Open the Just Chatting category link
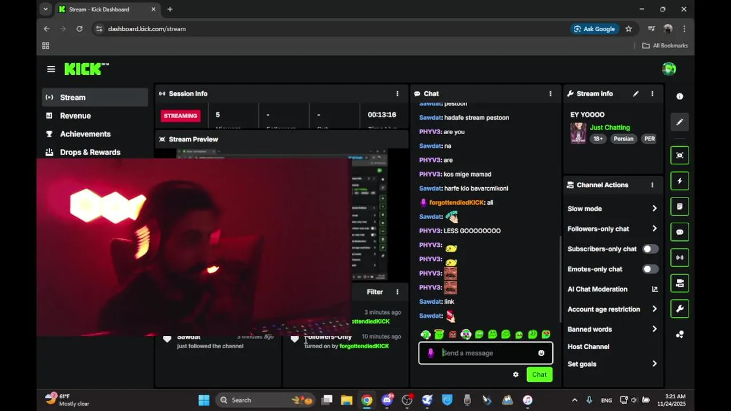731x411 pixels. tap(610, 127)
